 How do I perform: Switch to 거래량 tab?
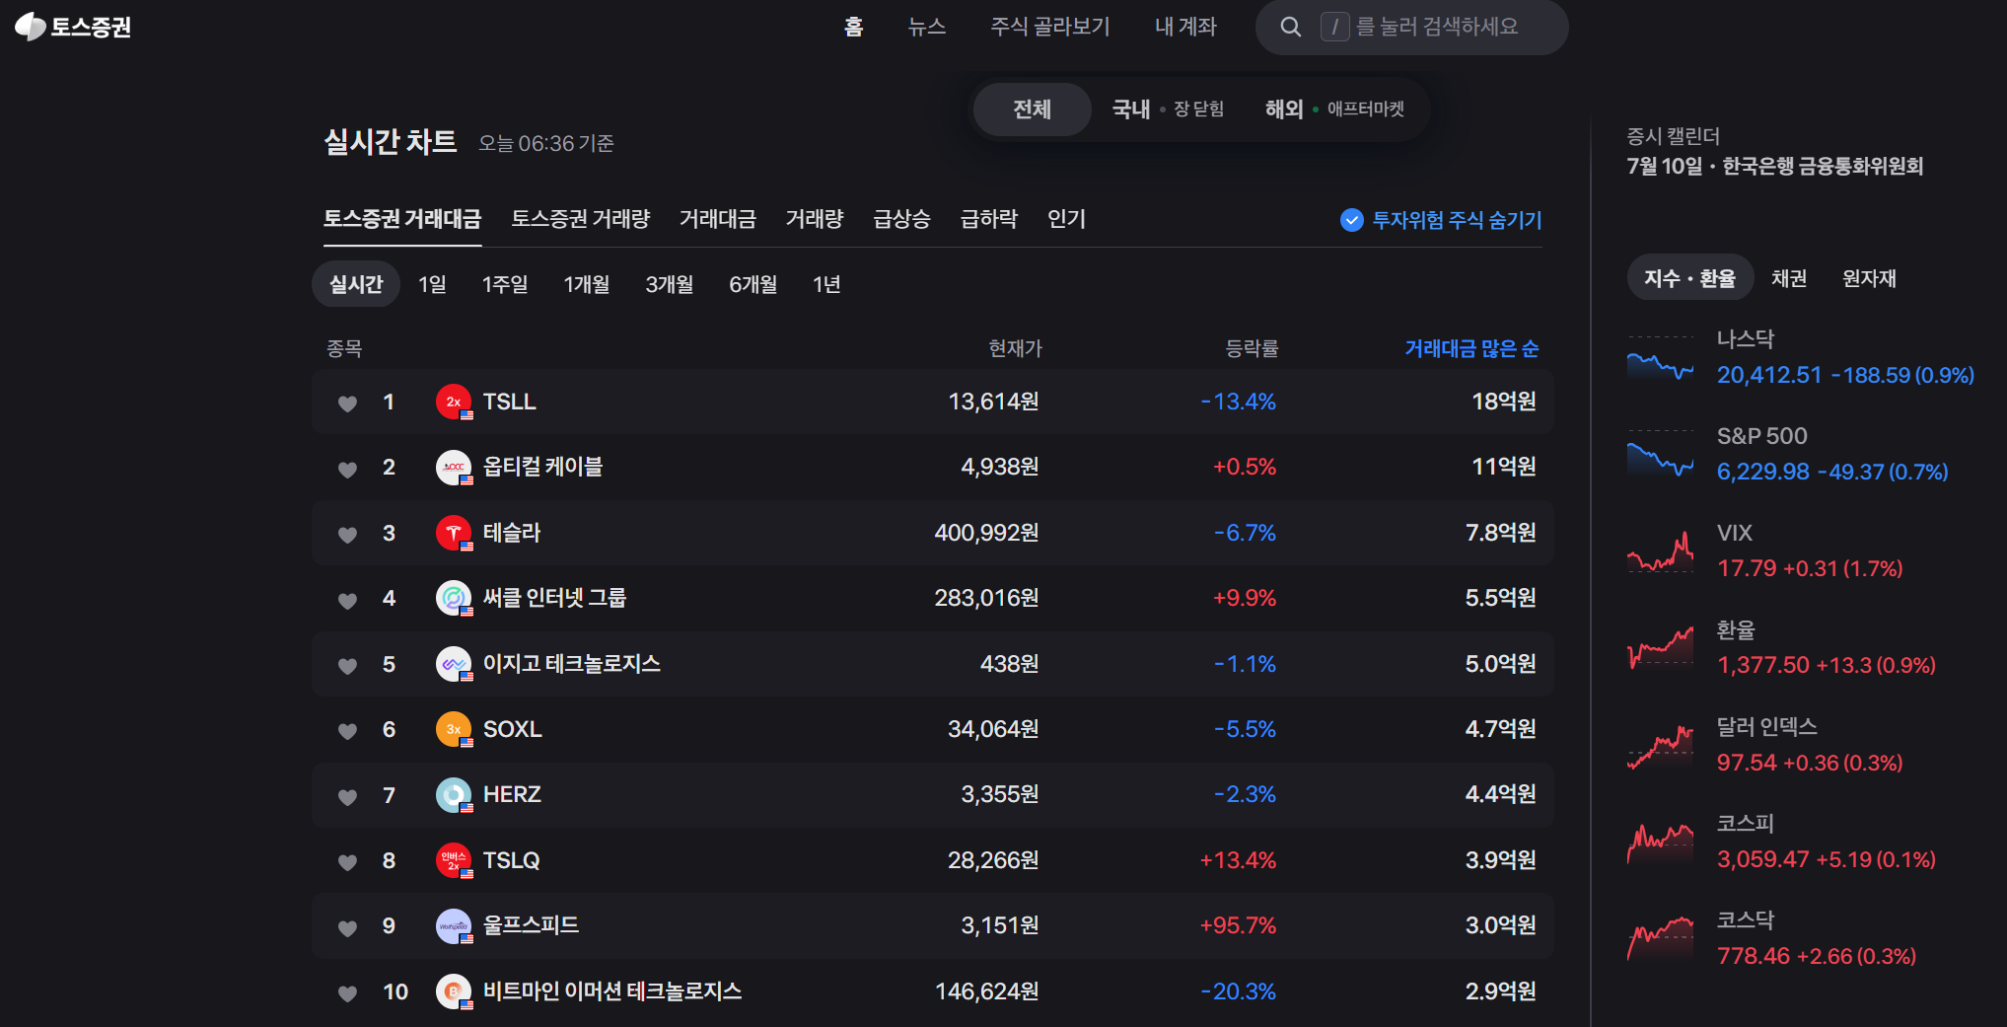click(815, 219)
